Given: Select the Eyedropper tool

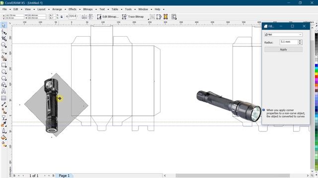Looking at the screenshot, I should click(x=3, y=124).
